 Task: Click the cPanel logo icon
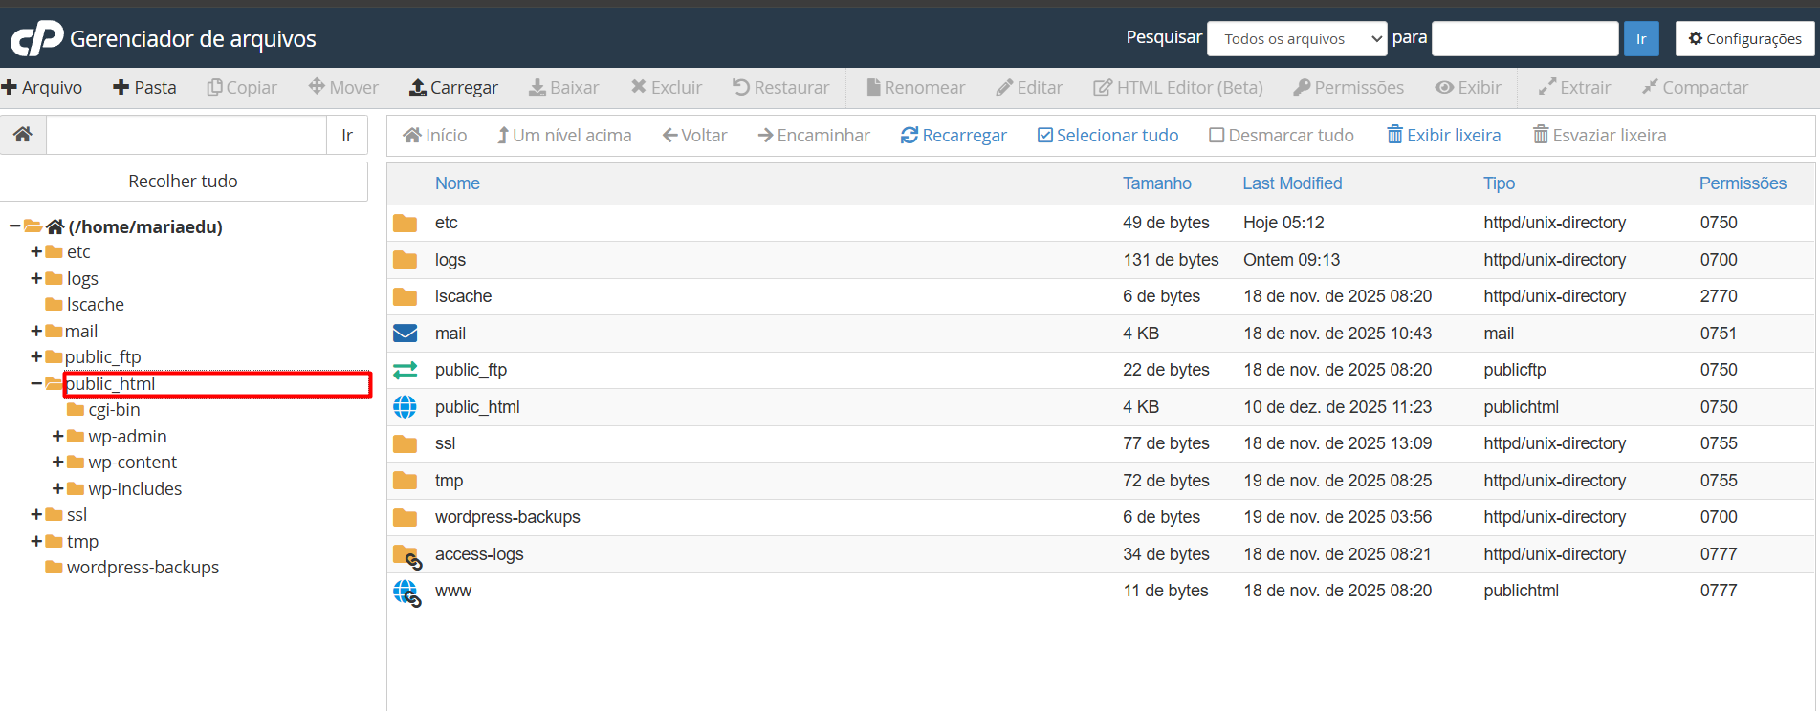click(36, 38)
